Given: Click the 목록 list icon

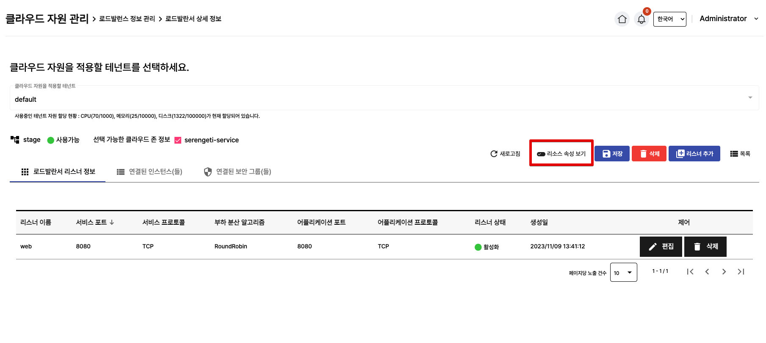Looking at the screenshot, I should pos(734,154).
